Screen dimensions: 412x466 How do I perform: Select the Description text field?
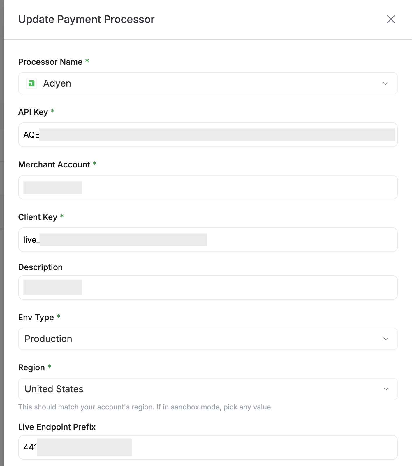(208, 288)
